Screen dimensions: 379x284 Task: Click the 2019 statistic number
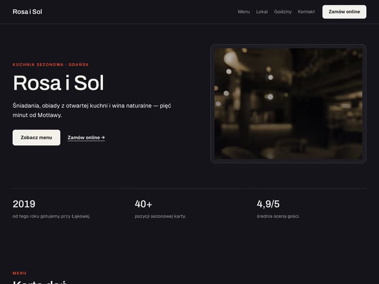(24, 204)
